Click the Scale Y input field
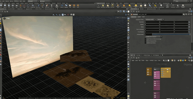 point(166,27)
